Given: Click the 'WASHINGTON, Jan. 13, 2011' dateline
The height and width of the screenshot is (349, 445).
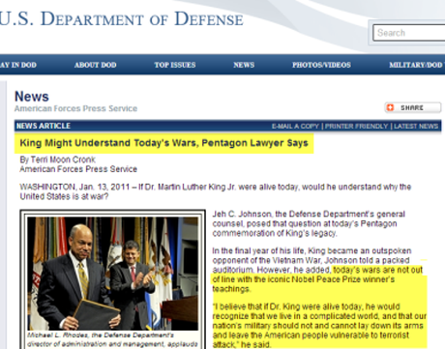Looking at the screenshot, I should click(74, 187).
